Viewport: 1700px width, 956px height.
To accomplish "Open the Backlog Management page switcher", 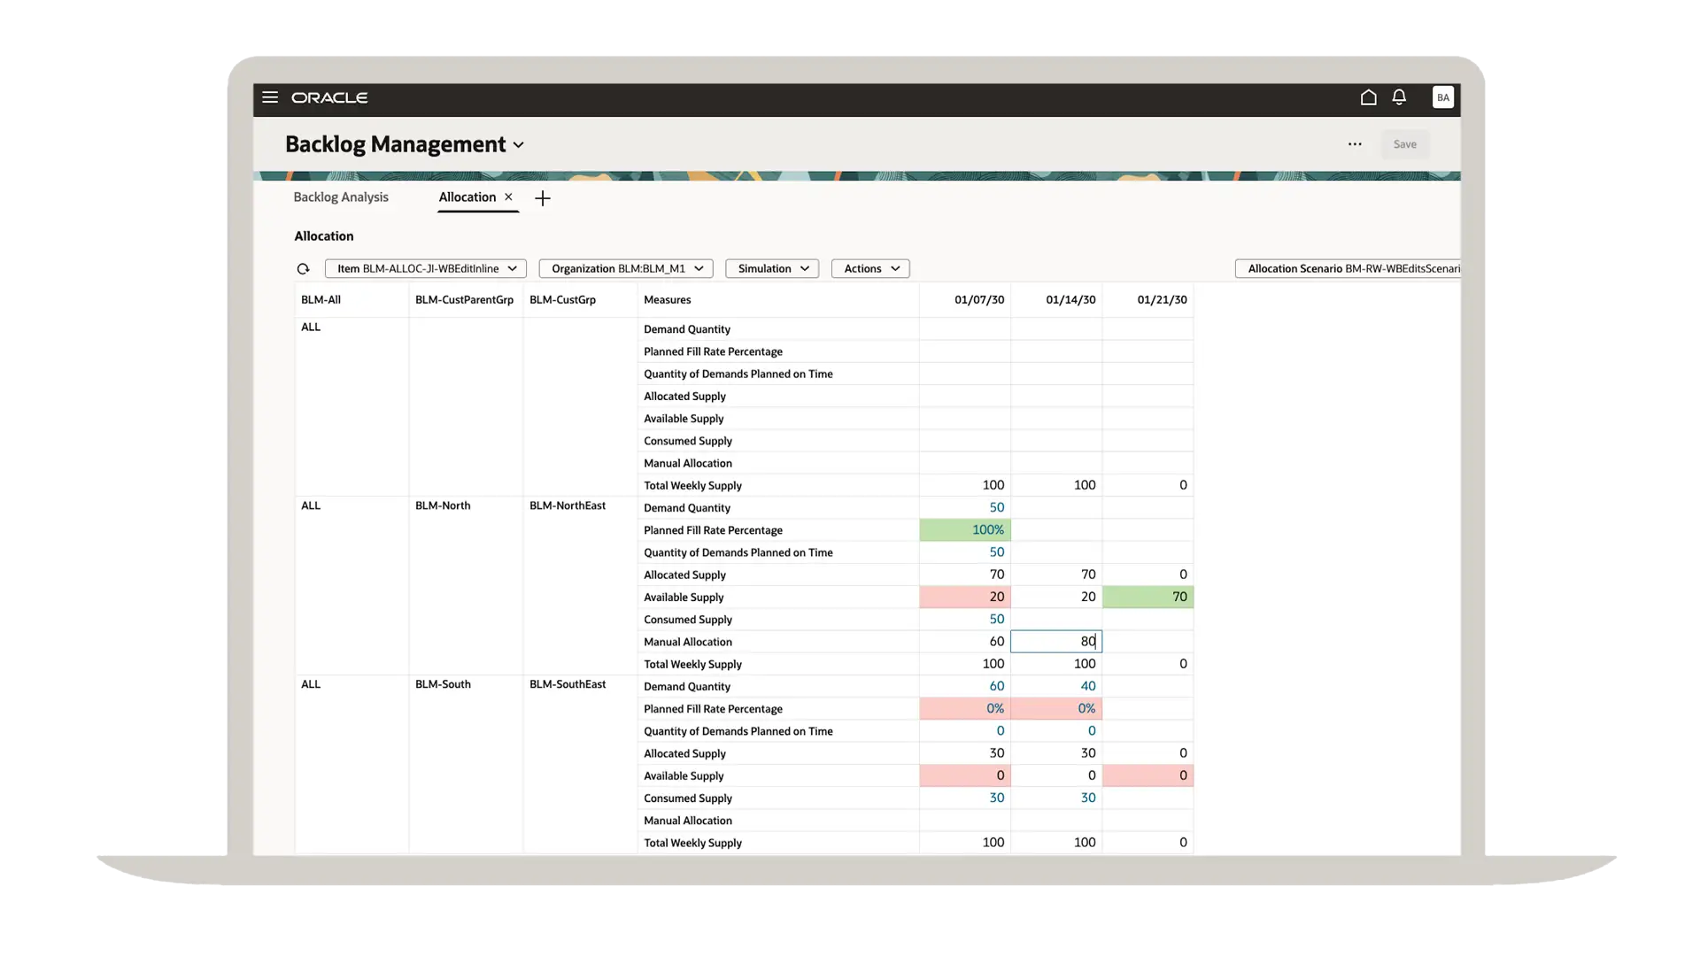I will pyautogui.click(x=519, y=144).
